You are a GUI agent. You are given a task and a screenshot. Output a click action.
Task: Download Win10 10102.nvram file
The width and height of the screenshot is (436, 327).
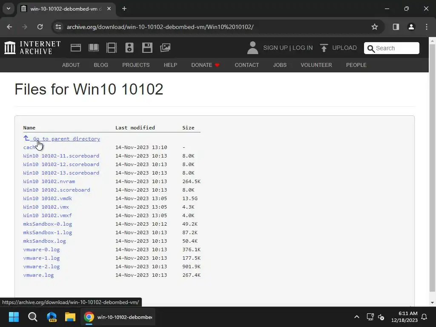[x=49, y=181]
